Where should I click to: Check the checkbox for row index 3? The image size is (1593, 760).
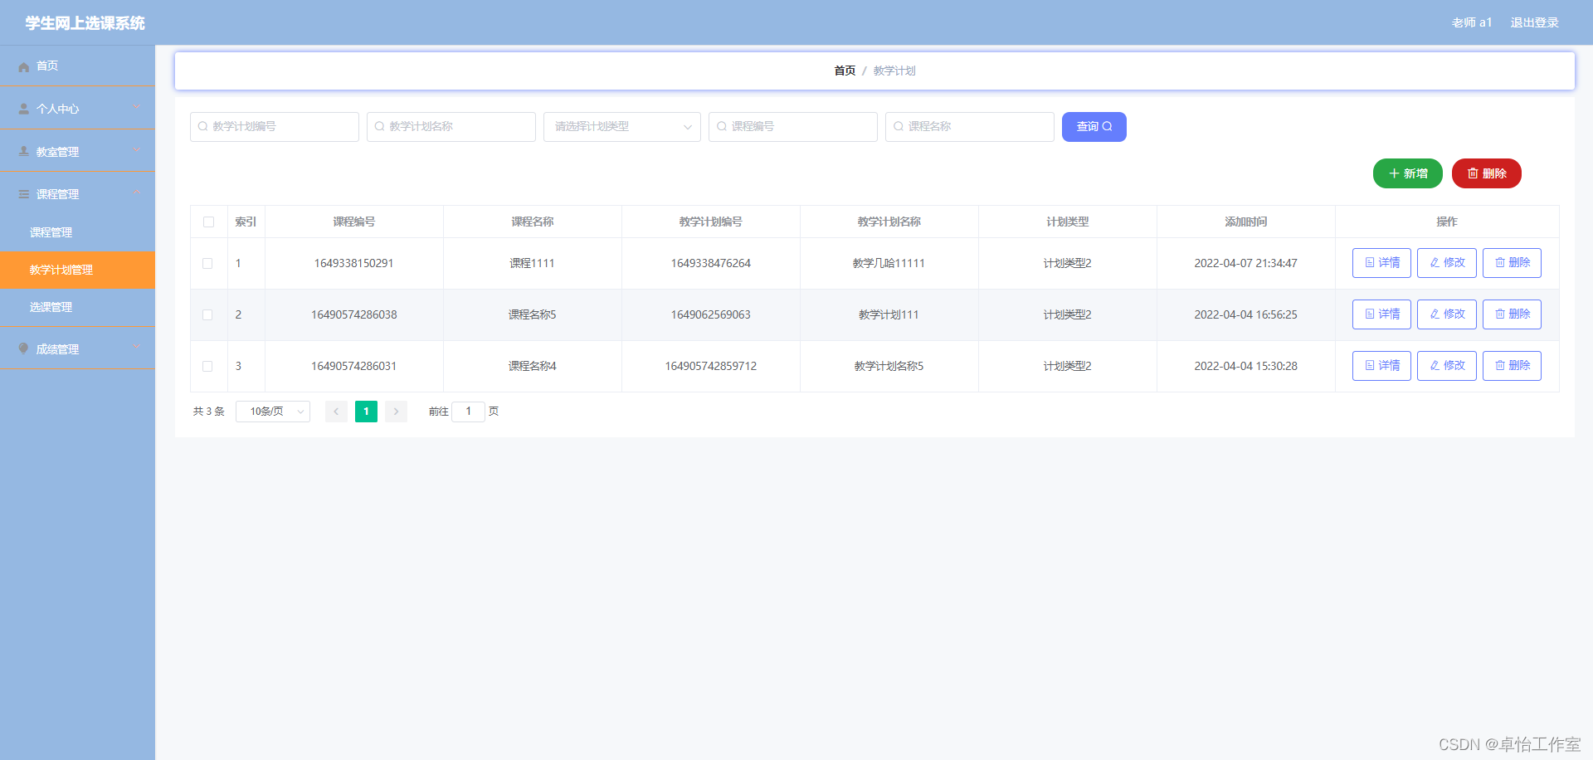click(207, 367)
